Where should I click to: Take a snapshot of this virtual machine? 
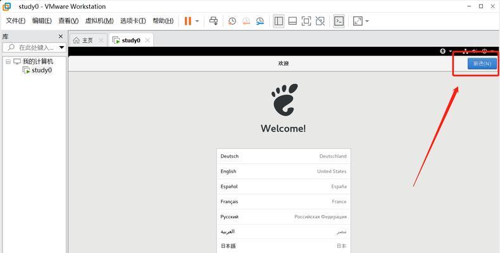232,21
